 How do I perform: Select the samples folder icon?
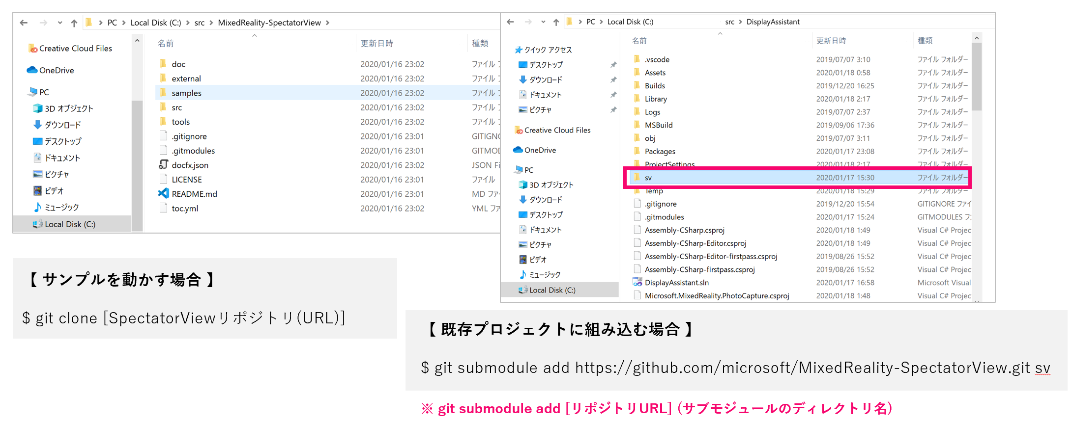point(163,93)
